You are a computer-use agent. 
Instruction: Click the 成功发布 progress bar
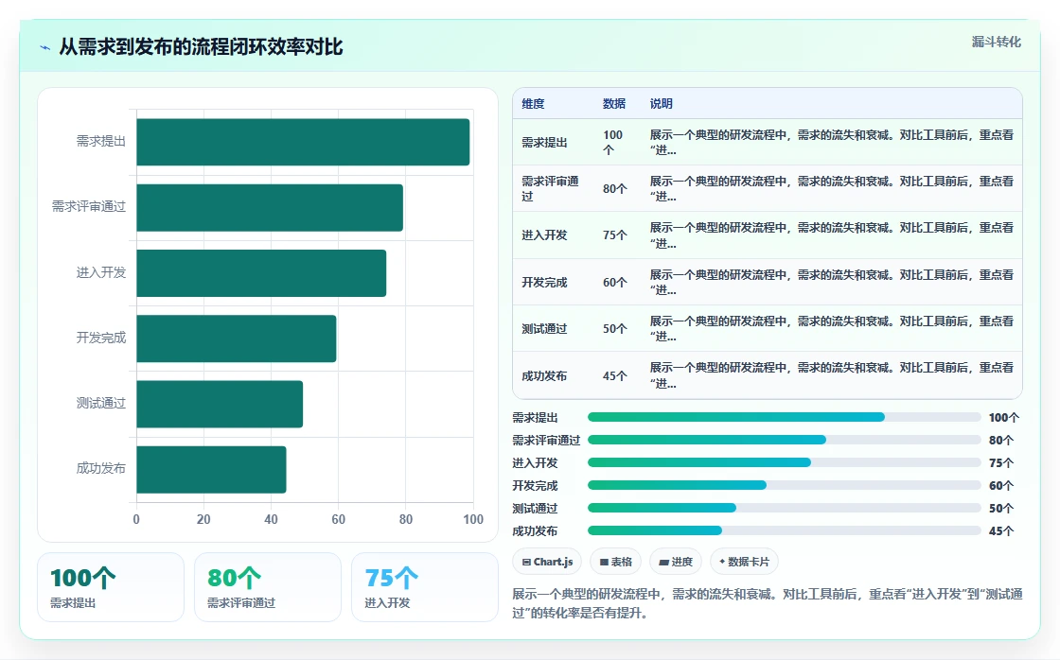point(785,530)
